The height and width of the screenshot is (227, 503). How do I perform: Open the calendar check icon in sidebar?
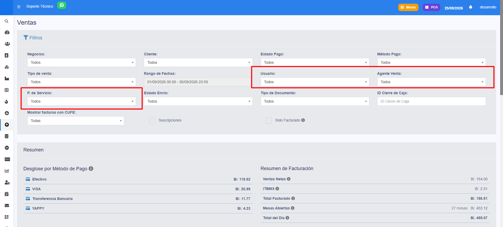pos(7,194)
